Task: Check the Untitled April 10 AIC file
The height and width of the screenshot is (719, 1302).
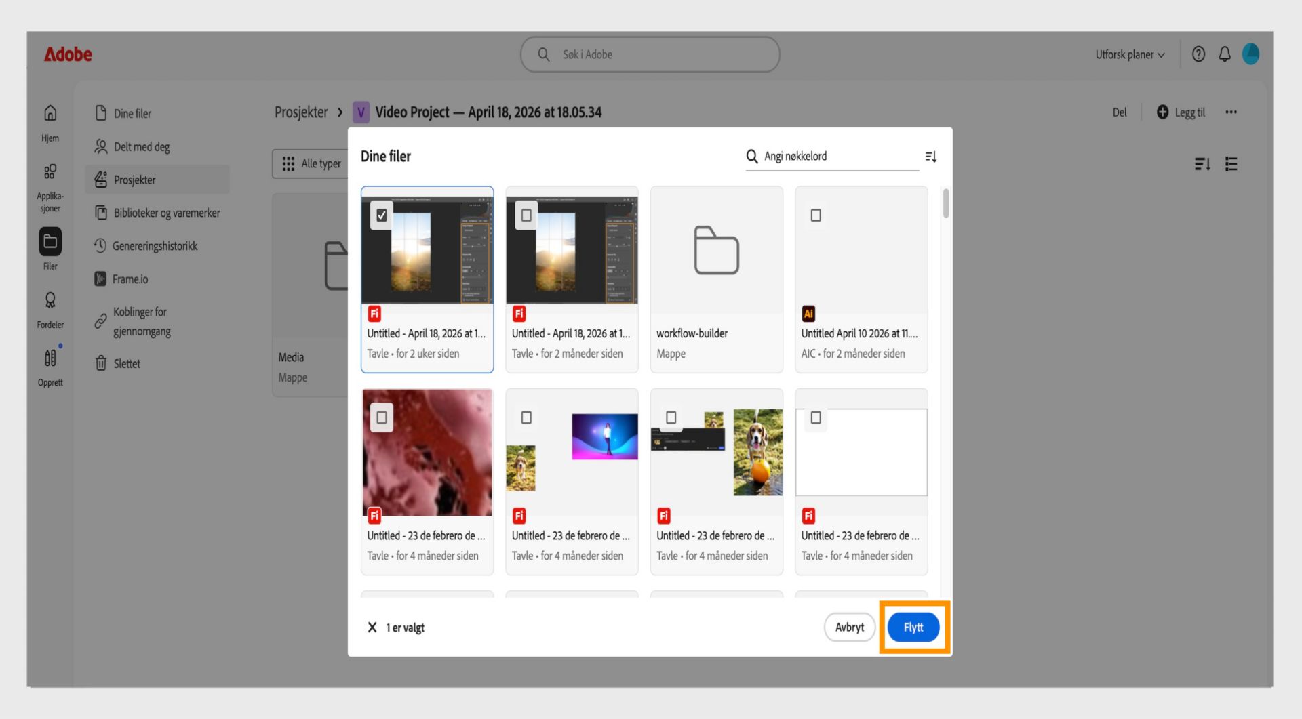Action: [x=816, y=215]
